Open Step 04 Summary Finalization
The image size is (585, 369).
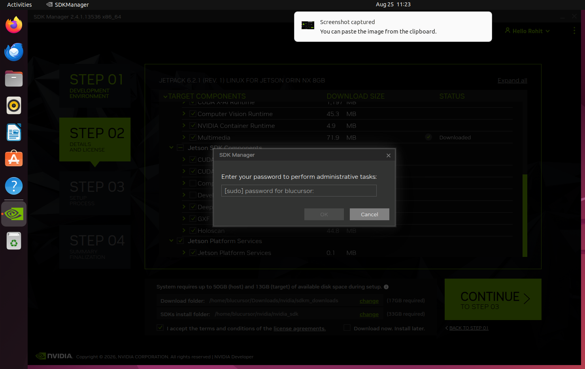click(x=95, y=247)
